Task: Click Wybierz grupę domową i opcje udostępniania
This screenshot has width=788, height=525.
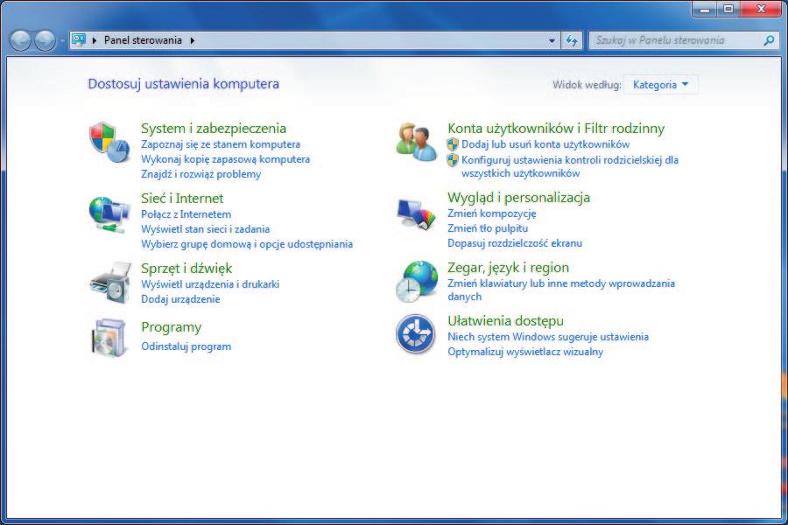Action: tap(247, 244)
